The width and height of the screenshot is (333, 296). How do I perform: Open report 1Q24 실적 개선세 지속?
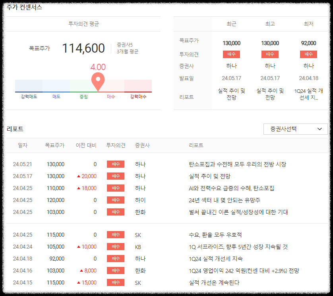click(x=216, y=259)
